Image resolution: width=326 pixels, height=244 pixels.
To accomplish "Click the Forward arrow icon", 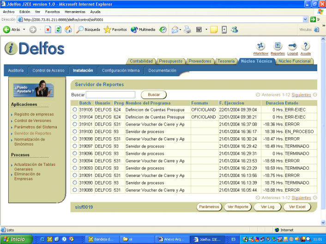I will (33, 30).
